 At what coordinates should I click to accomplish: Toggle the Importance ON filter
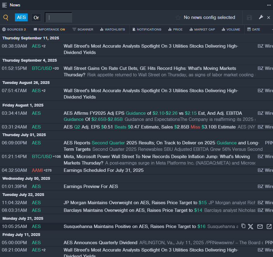(x=49, y=30)
